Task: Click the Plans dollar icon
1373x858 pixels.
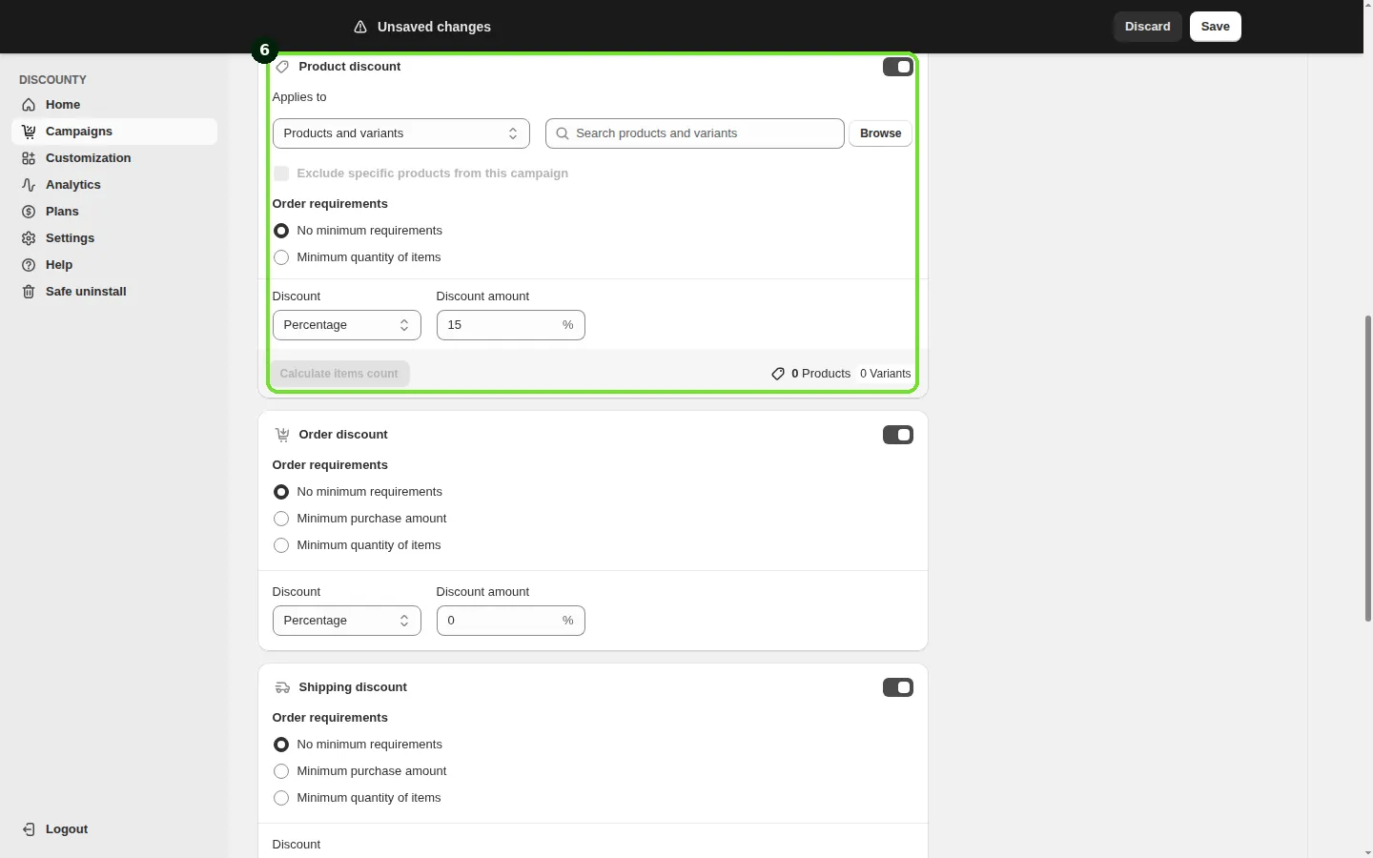Action: 29,212
